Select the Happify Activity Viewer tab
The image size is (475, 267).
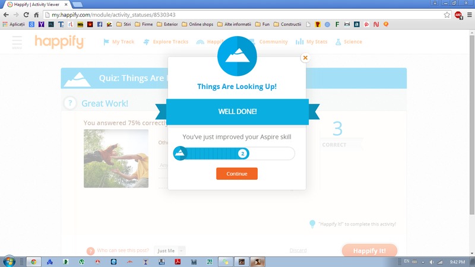point(36,5)
